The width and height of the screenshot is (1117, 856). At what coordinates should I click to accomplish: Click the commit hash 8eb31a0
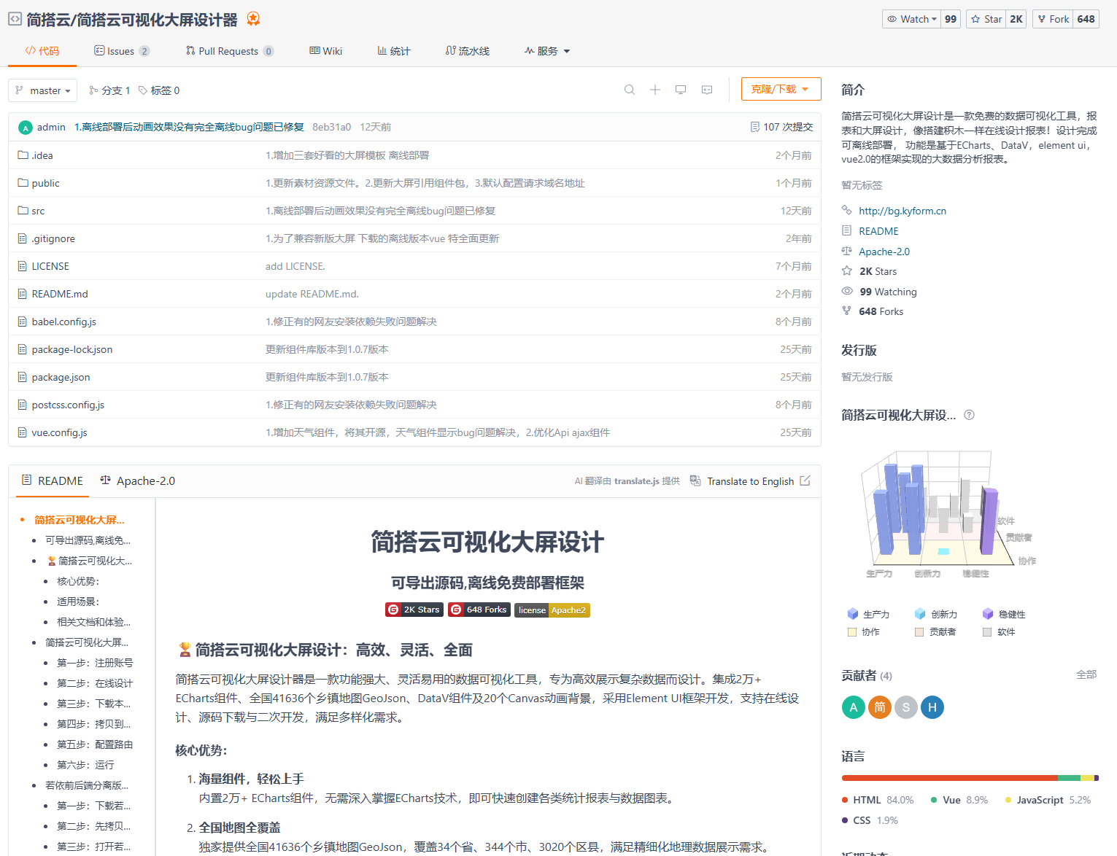[332, 127]
